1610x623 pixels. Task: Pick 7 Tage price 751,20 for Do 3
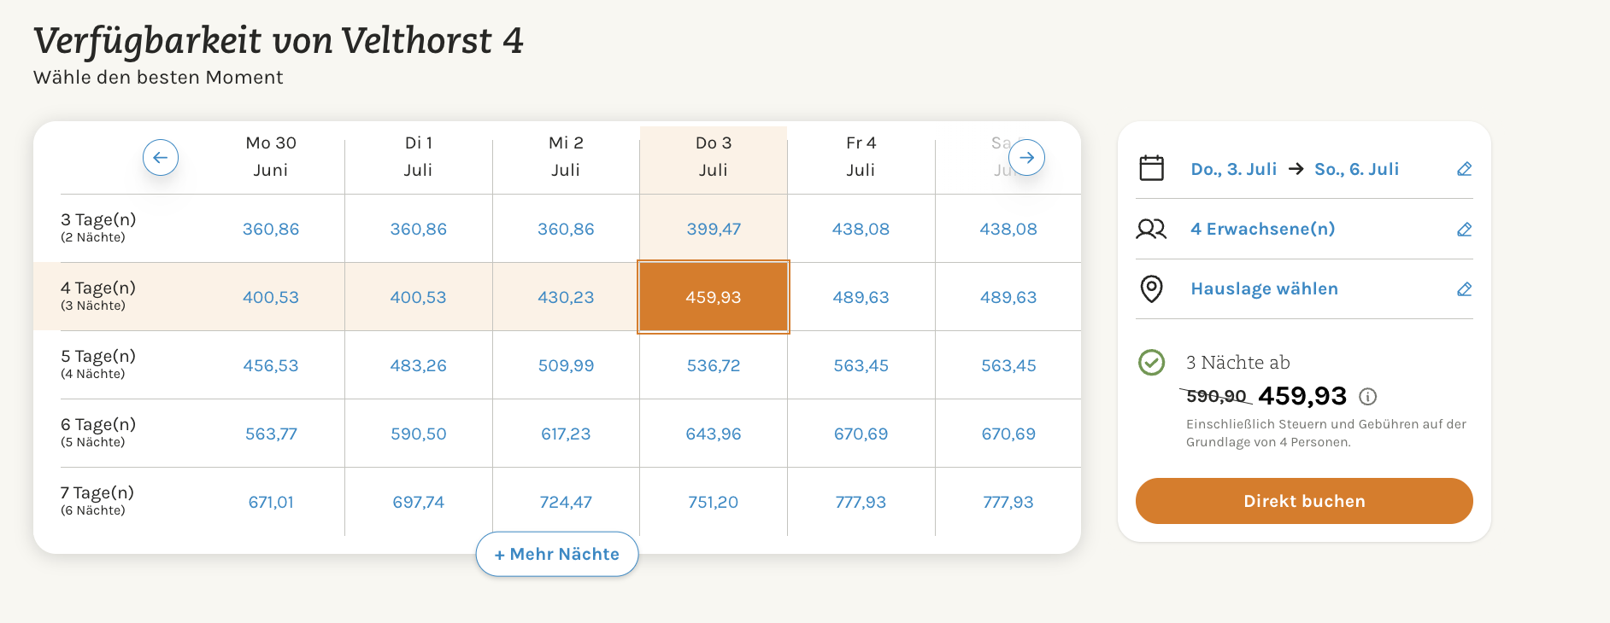714,502
